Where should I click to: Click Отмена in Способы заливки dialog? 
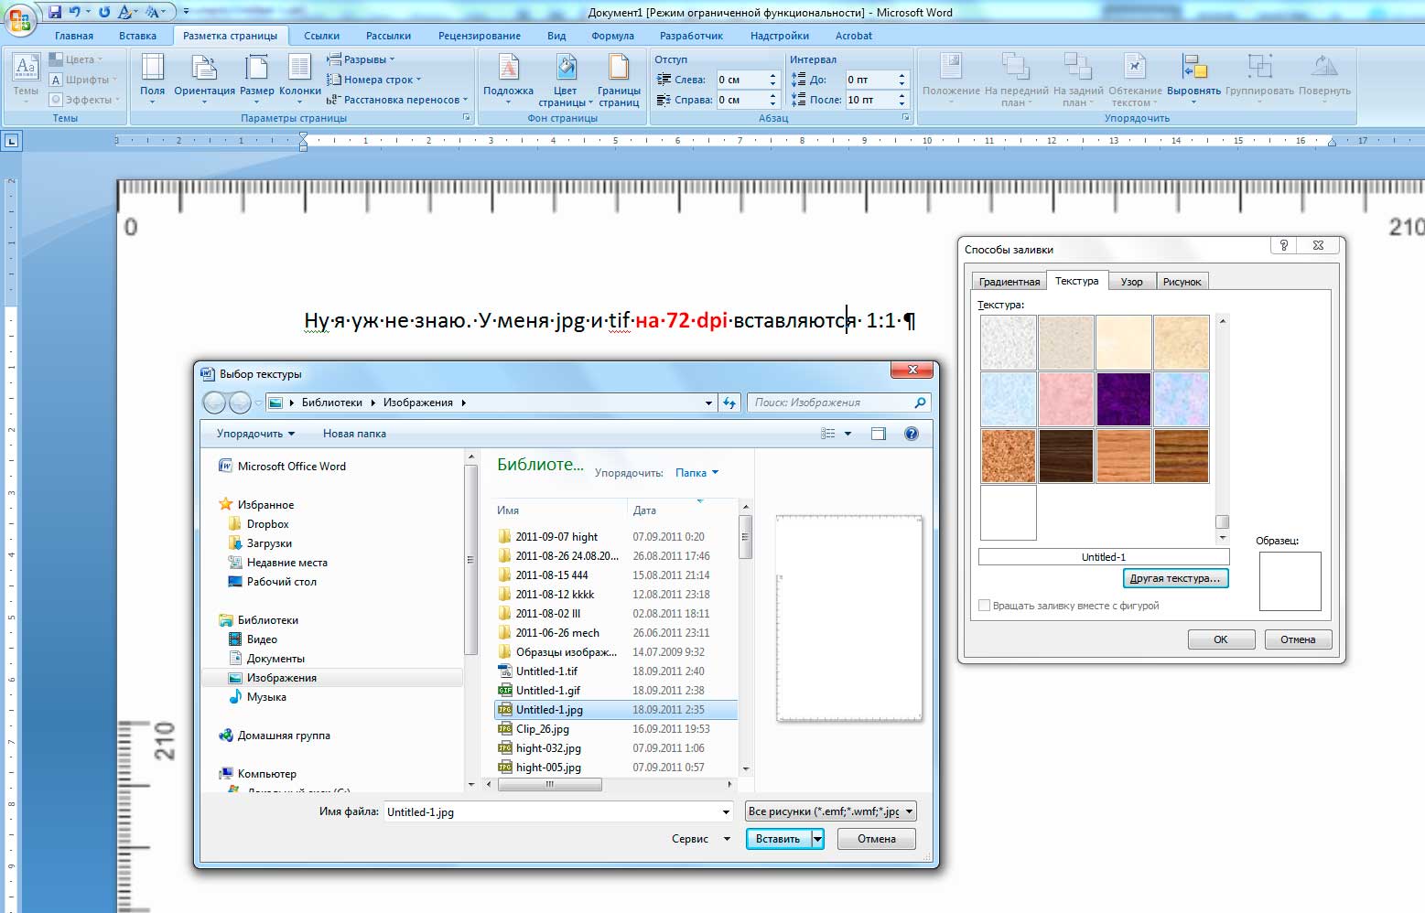pos(1298,639)
